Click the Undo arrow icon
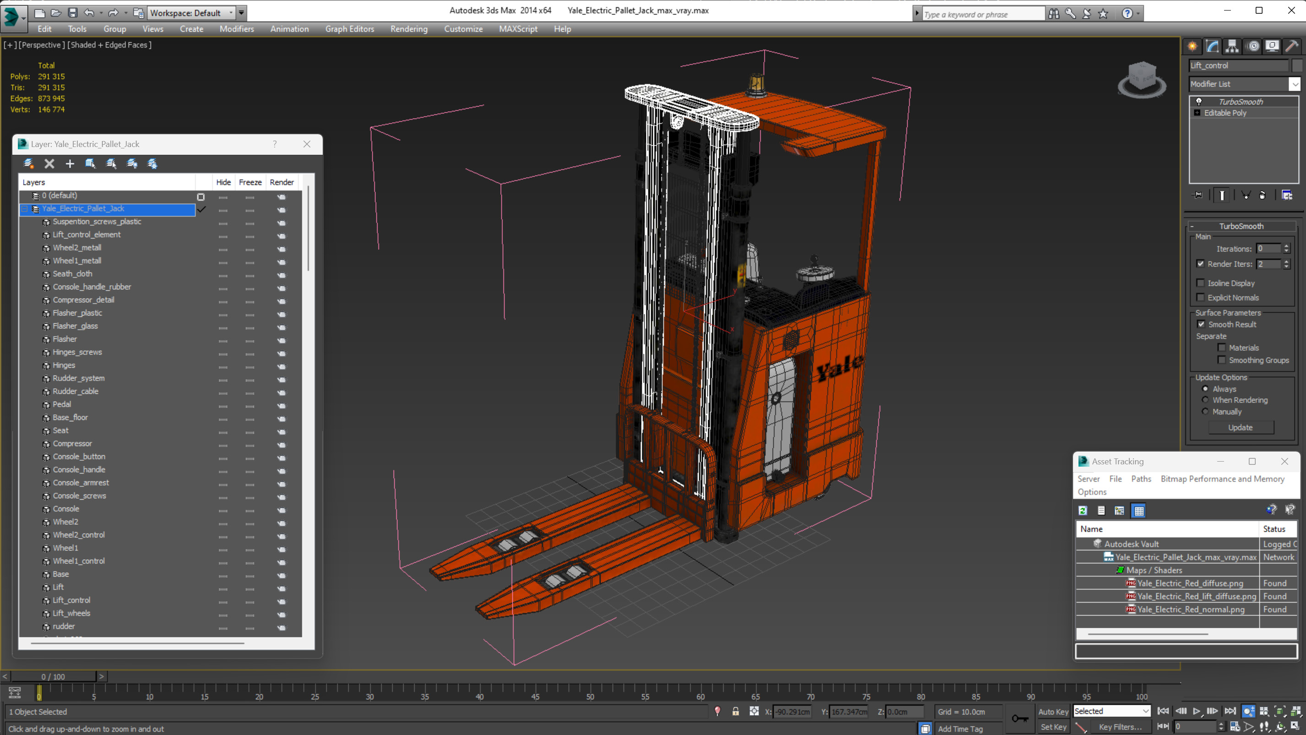This screenshot has height=735, width=1306. coord(89,13)
